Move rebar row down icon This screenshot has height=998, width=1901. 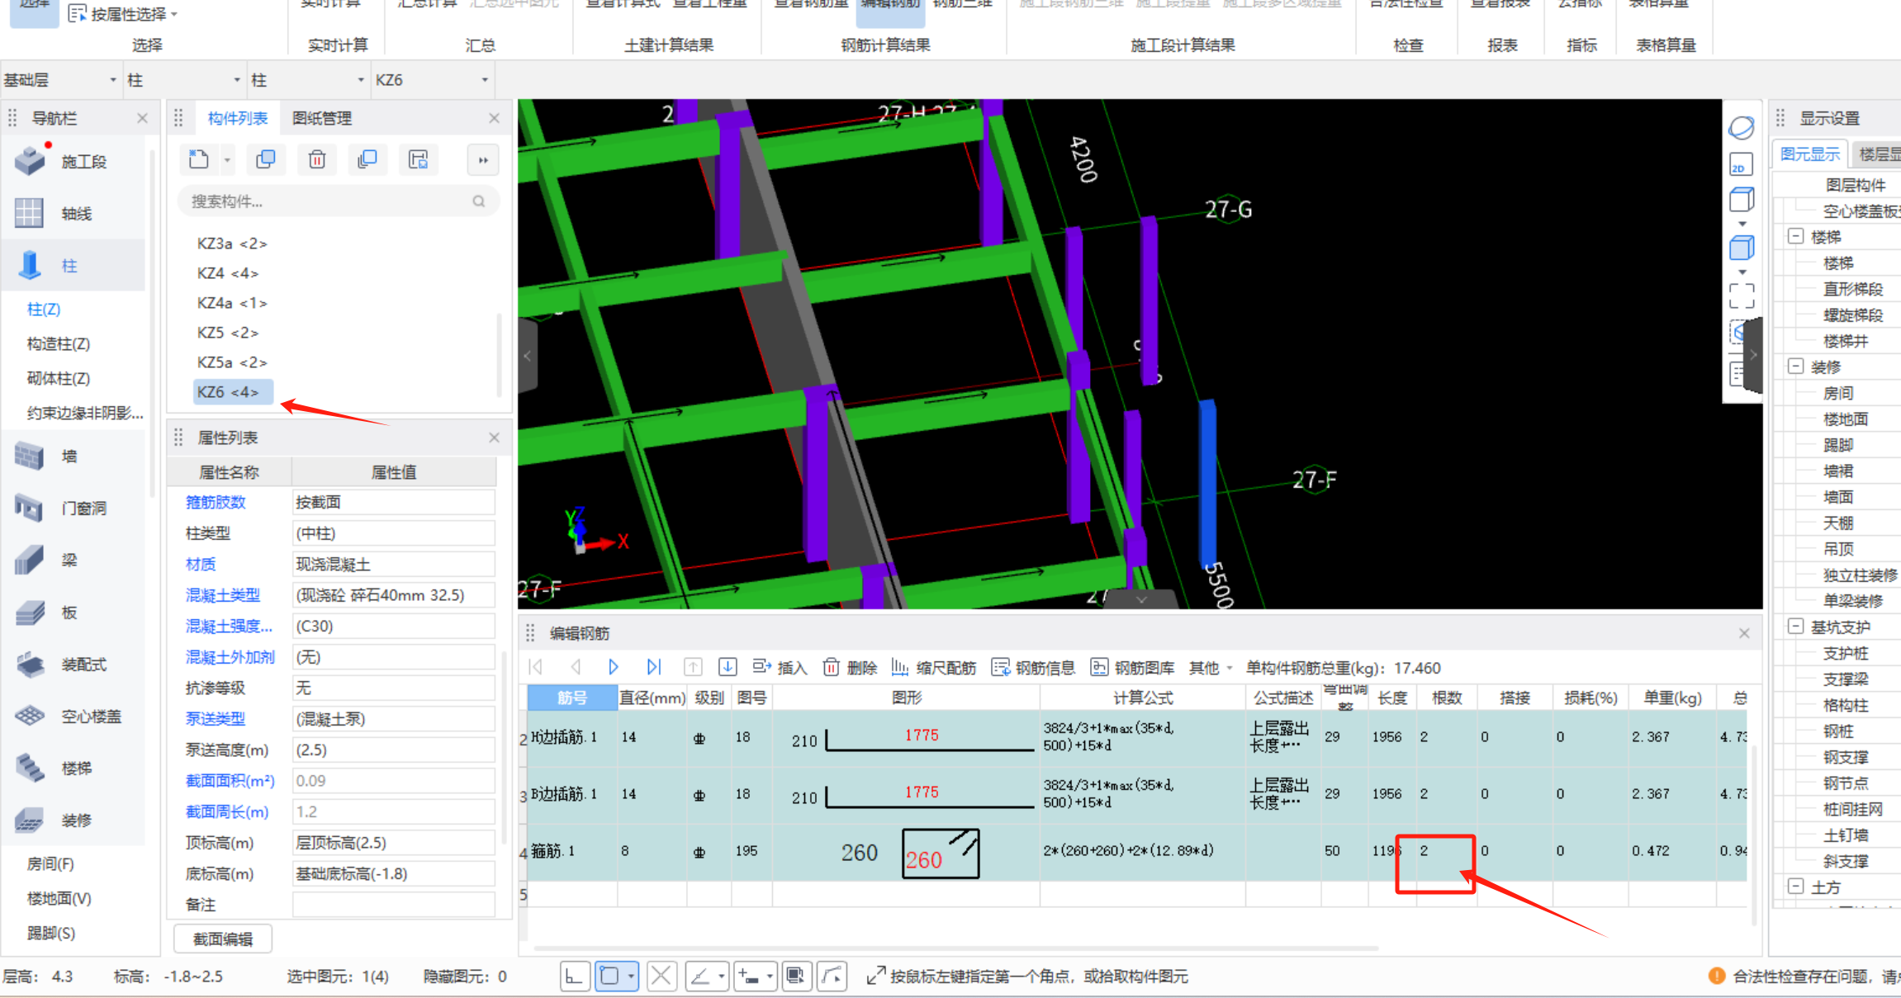pos(728,667)
